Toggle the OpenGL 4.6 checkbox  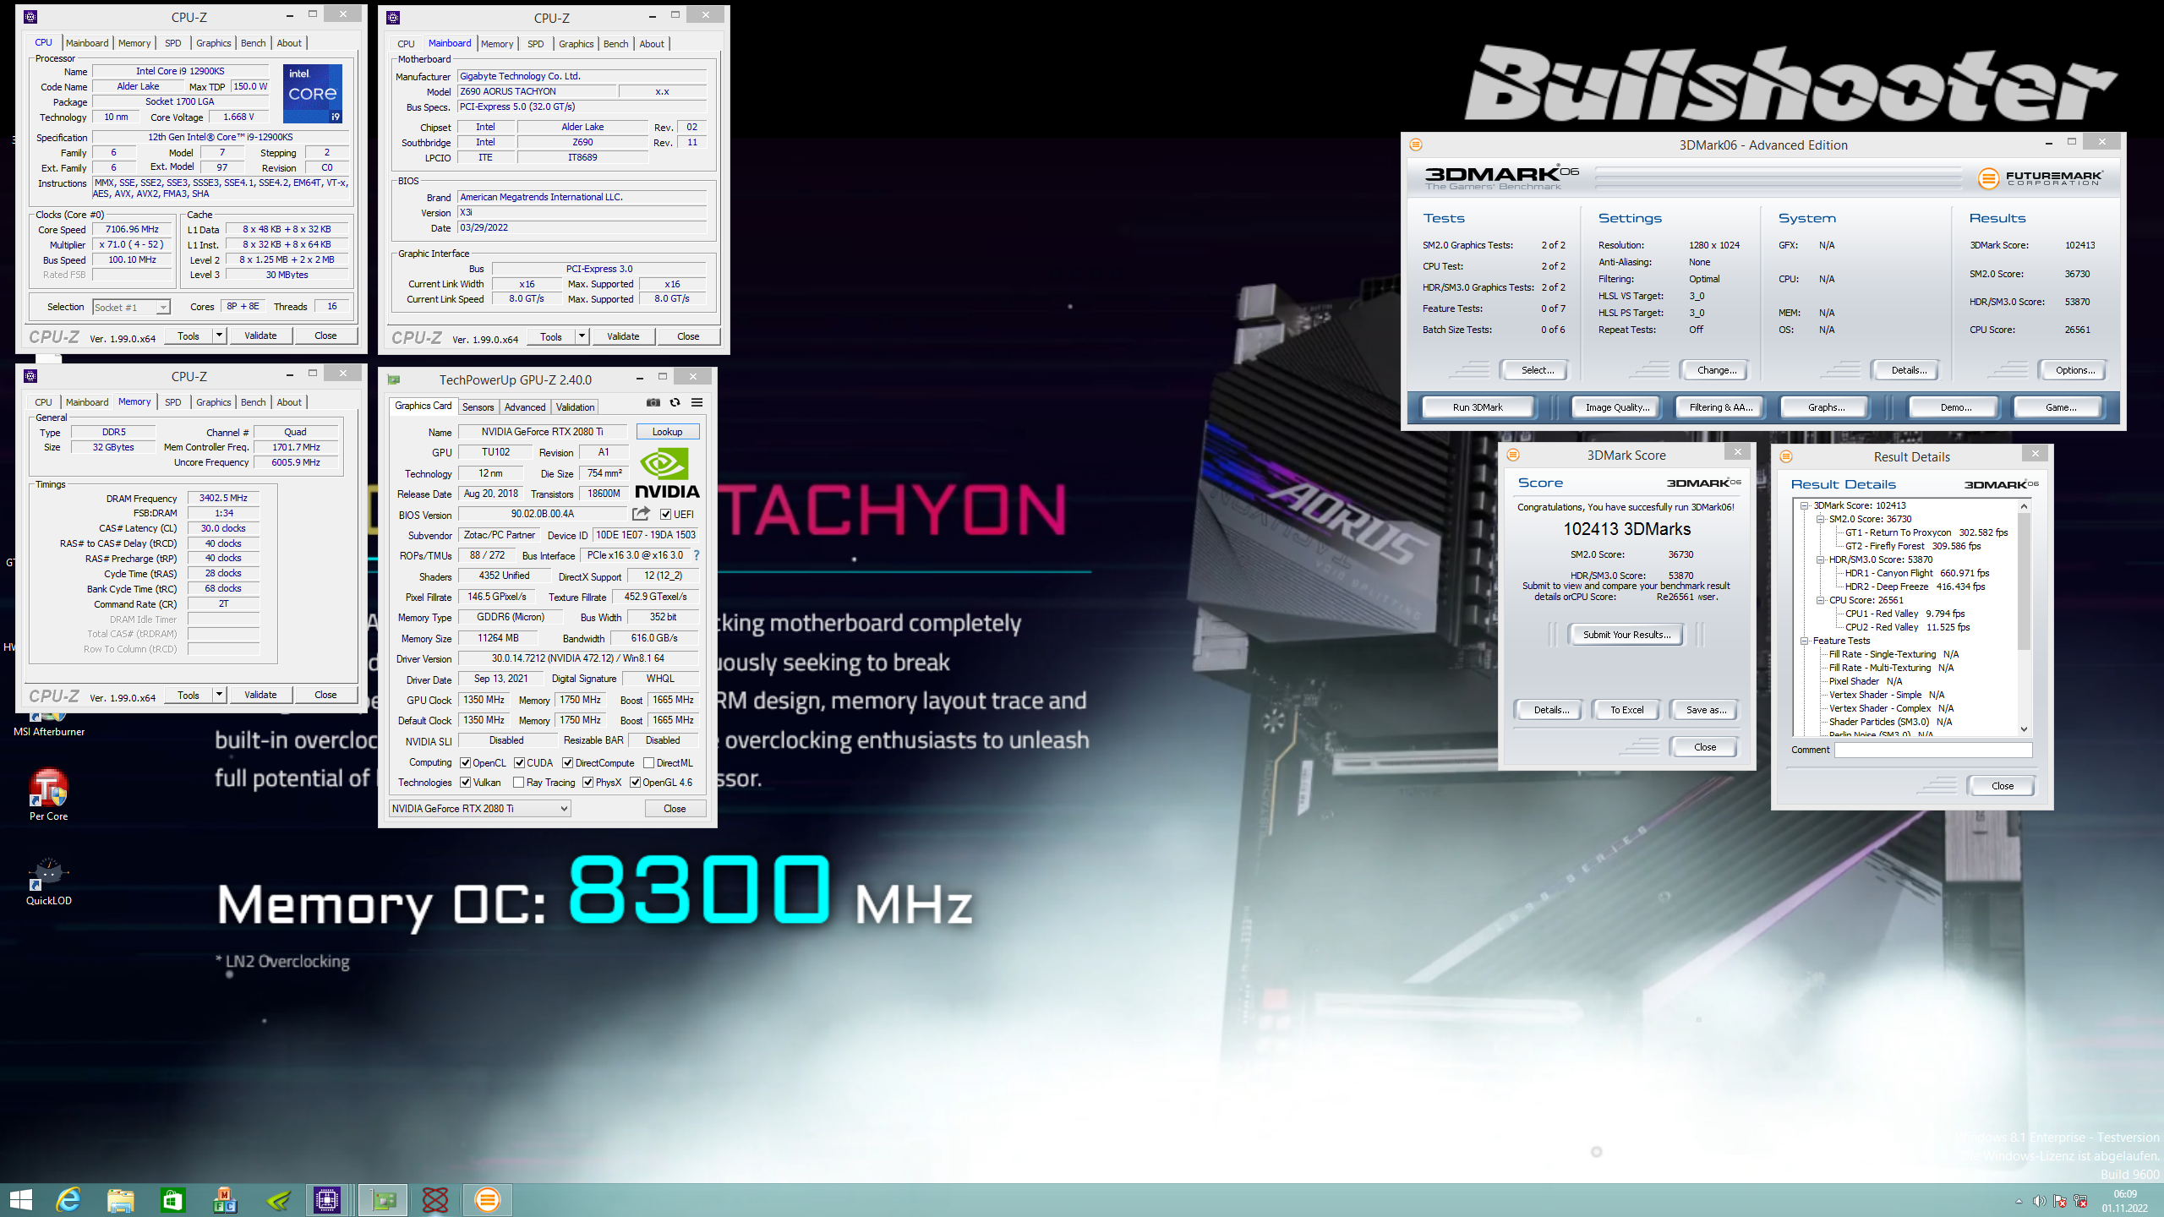click(635, 783)
